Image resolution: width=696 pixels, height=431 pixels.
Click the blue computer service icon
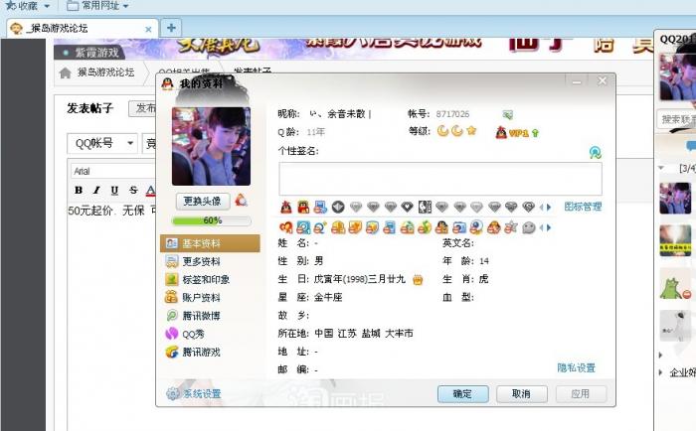[320, 207]
